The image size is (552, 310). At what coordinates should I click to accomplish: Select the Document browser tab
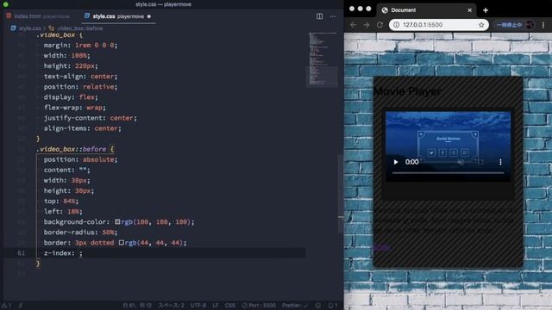pos(426,10)
